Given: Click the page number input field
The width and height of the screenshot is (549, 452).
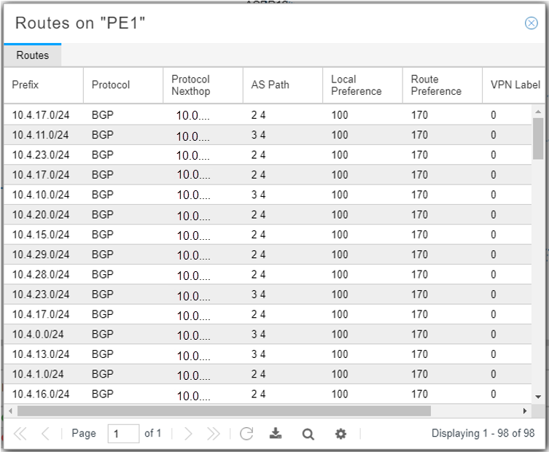Looking at the screenshot, I should tap(123, 434).
